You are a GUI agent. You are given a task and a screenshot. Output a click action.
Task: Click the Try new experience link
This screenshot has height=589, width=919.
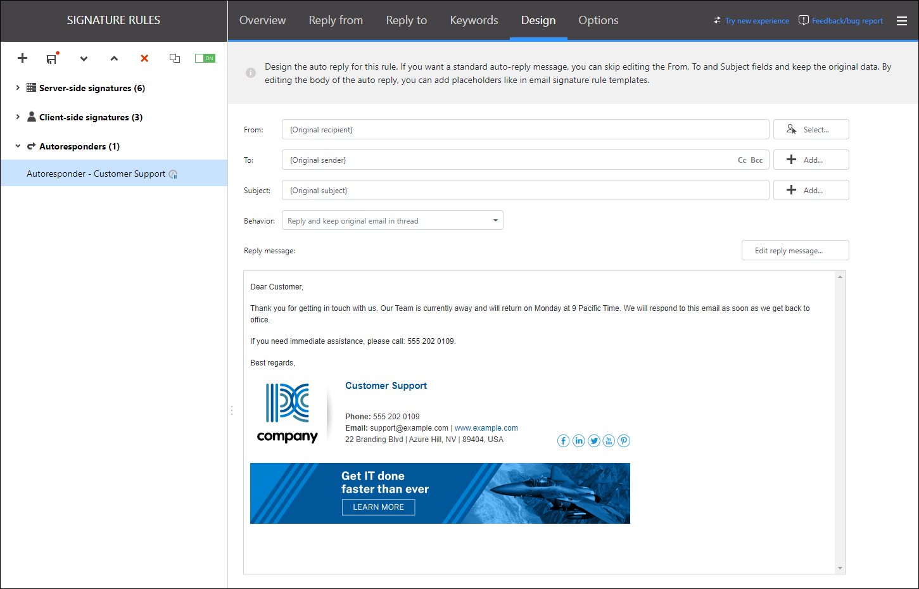(x=751, y=21)
